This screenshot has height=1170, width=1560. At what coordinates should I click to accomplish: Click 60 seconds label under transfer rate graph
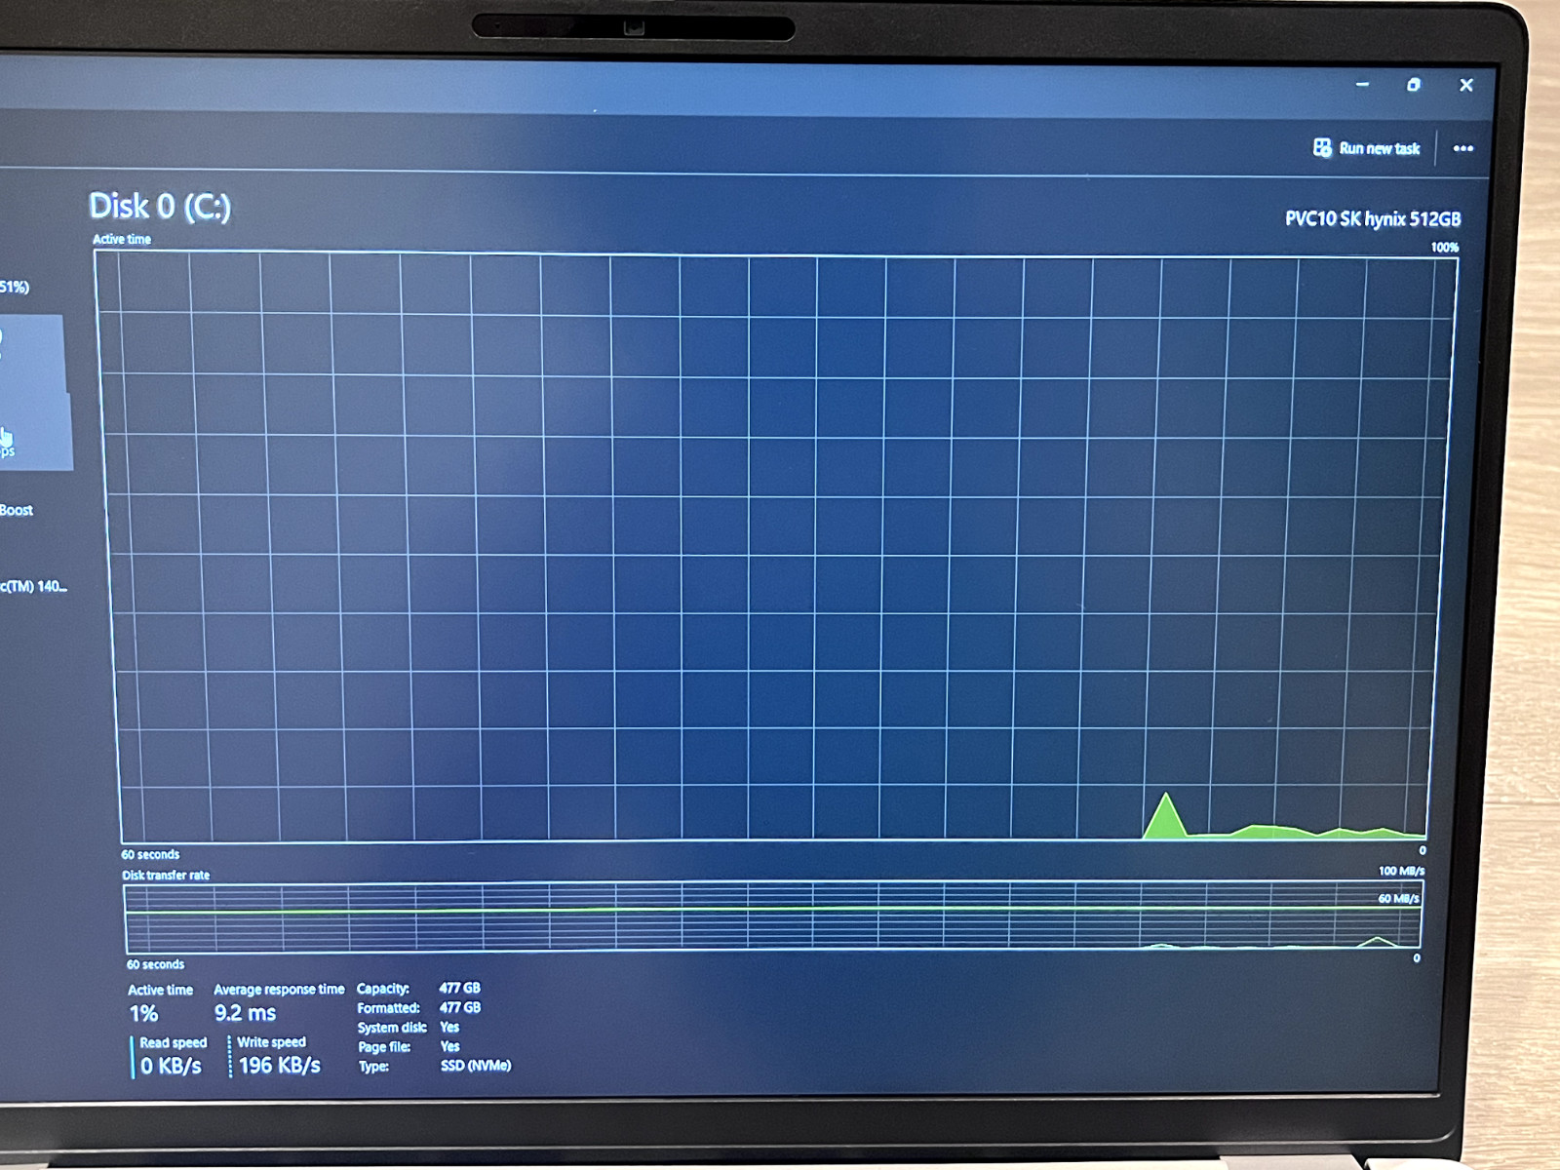coord(155,964)
